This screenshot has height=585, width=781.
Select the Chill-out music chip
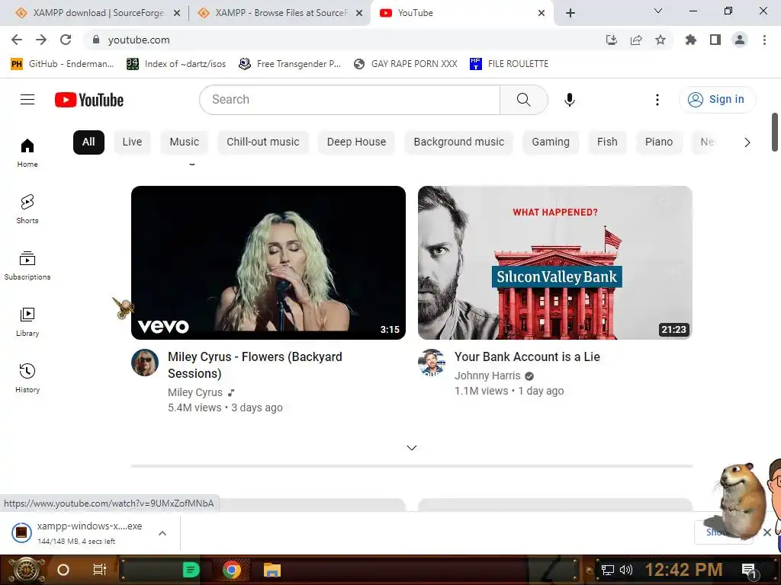point(263,142)
